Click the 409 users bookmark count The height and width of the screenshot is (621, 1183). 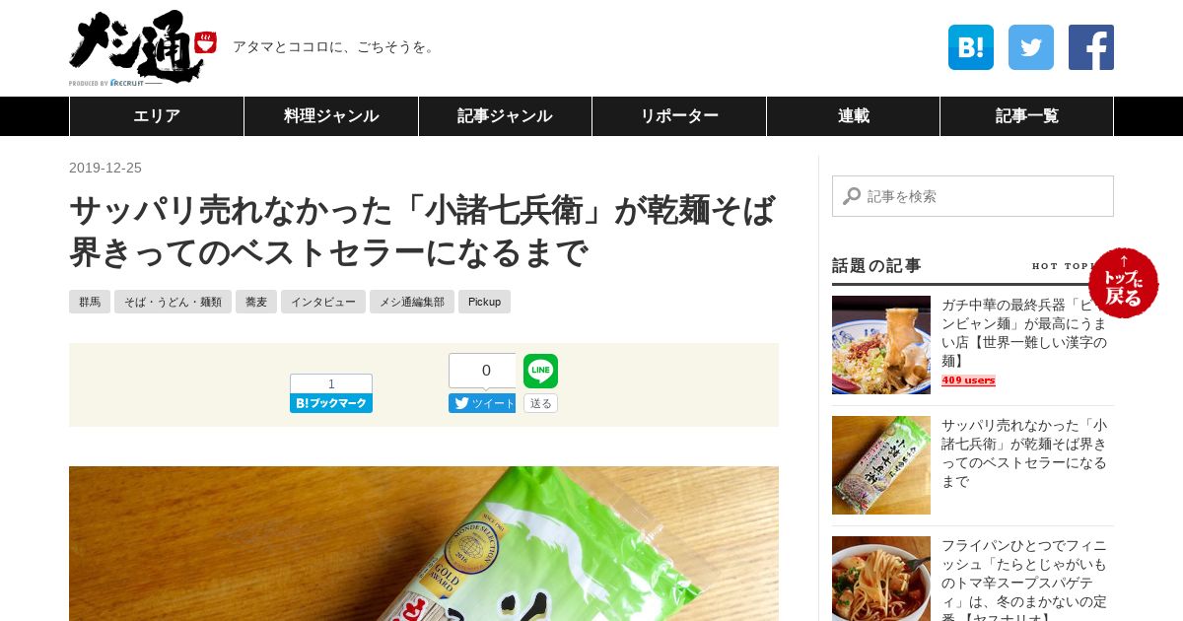[968, 380]
